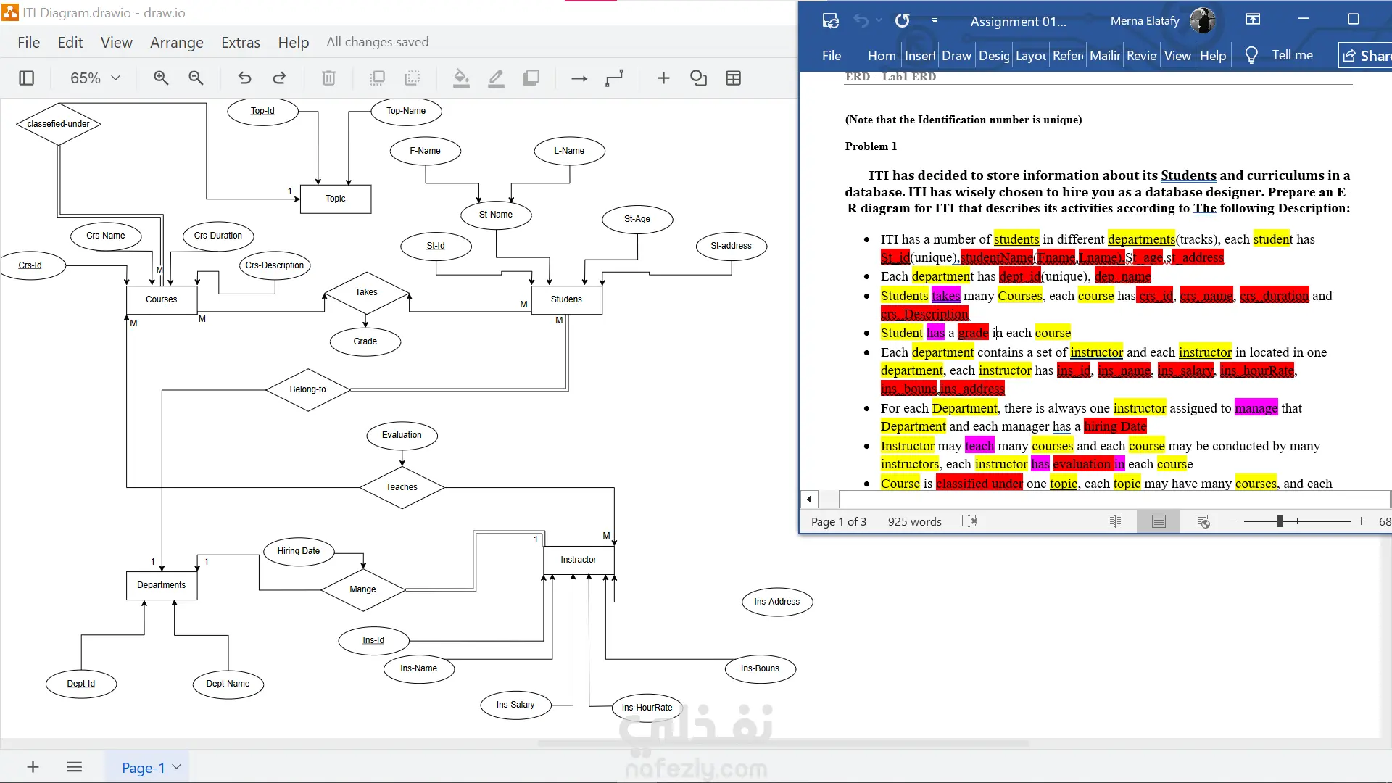This screenshot has width=1392, height=783.
Task: Click the waypoints connector style icon
Action: (x=614, y=78)
